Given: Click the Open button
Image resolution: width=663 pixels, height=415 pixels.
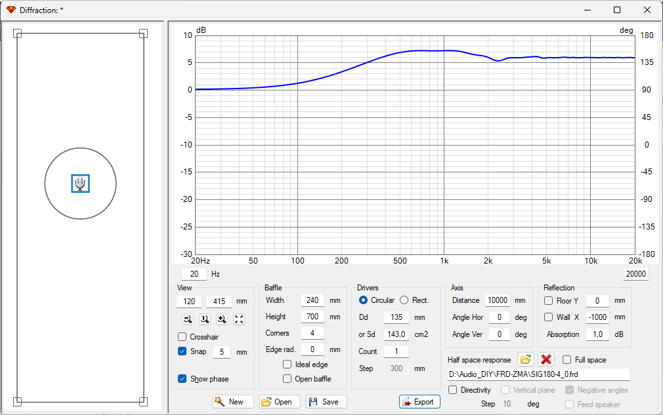Looking at the screenshot, I should coord(280,401).
